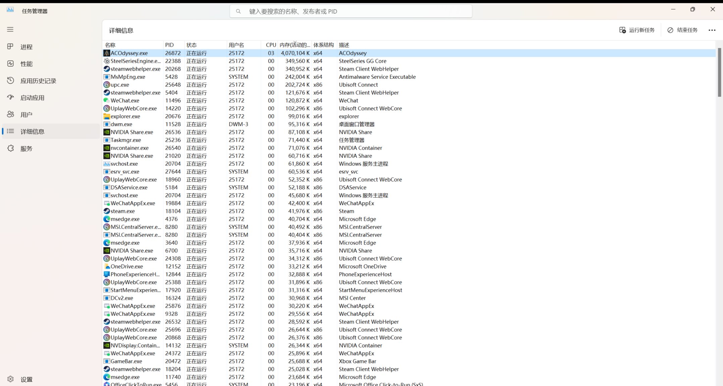Screen dimensions: 723x386
Task: Click the StartMenuExperien... icon
Action: [107, 290]
